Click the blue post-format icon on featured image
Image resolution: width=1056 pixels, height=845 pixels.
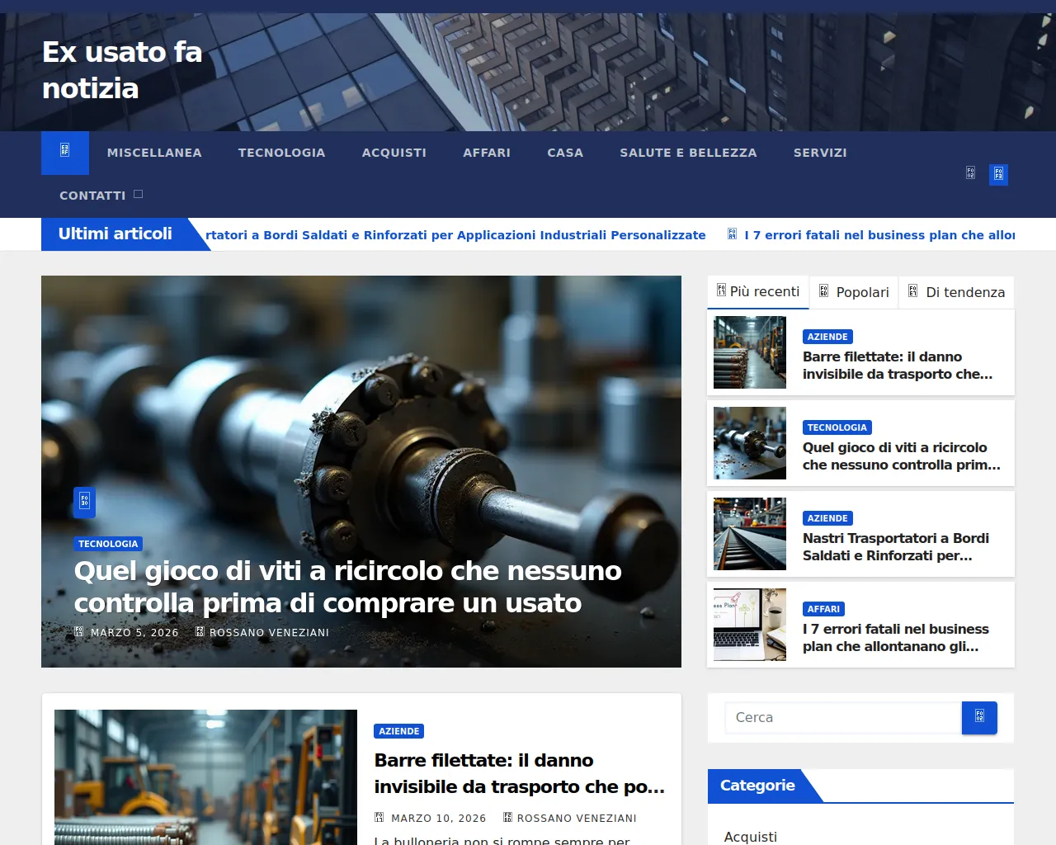(x=84, y=502)
